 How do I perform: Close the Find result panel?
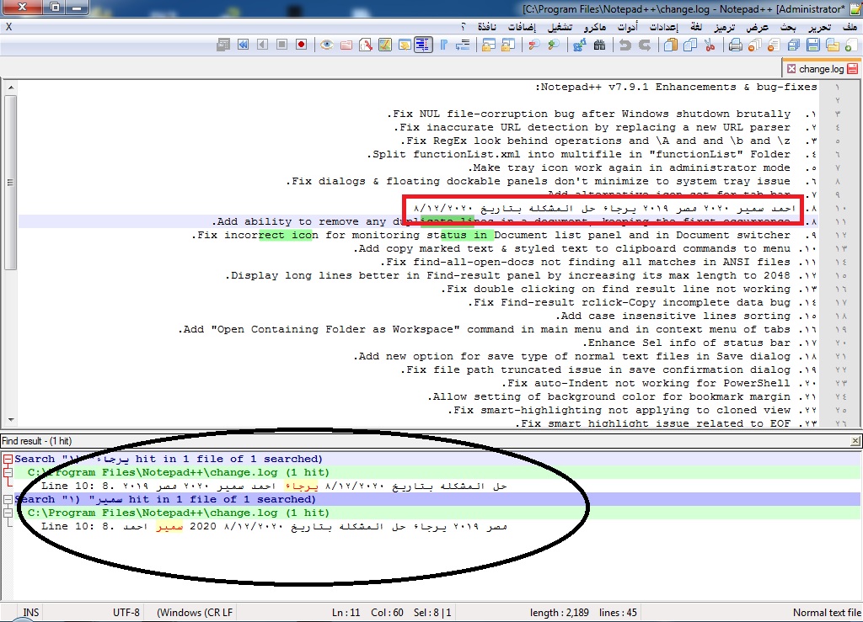coord(856,440)
